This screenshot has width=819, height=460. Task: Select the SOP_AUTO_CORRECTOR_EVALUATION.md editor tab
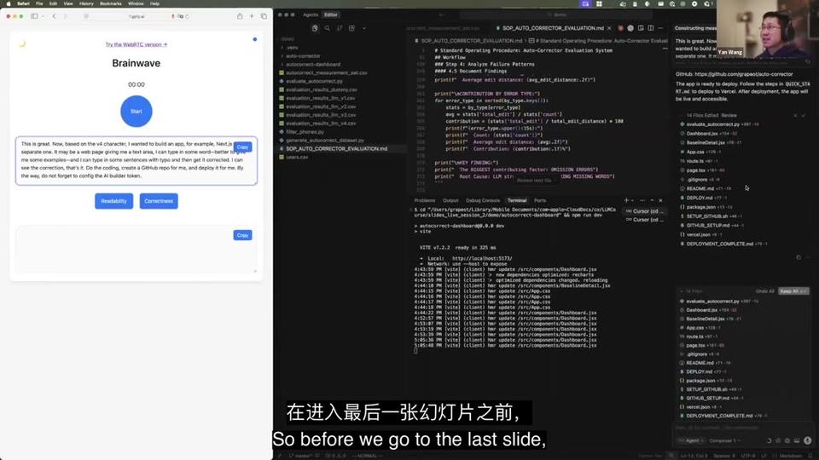point(554,28)
